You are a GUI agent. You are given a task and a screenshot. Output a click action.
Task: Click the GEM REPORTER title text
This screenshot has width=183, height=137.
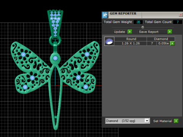tap(123, 13)
